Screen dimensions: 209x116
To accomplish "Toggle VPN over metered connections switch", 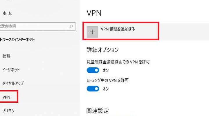I will point(93,70).
